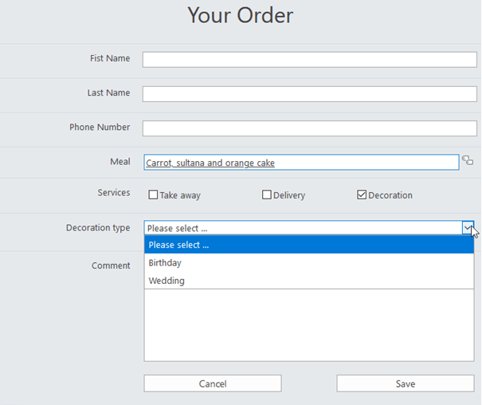482x405 pixels.
Task: Click the Take away label text
Action: [x=180, y=195]
